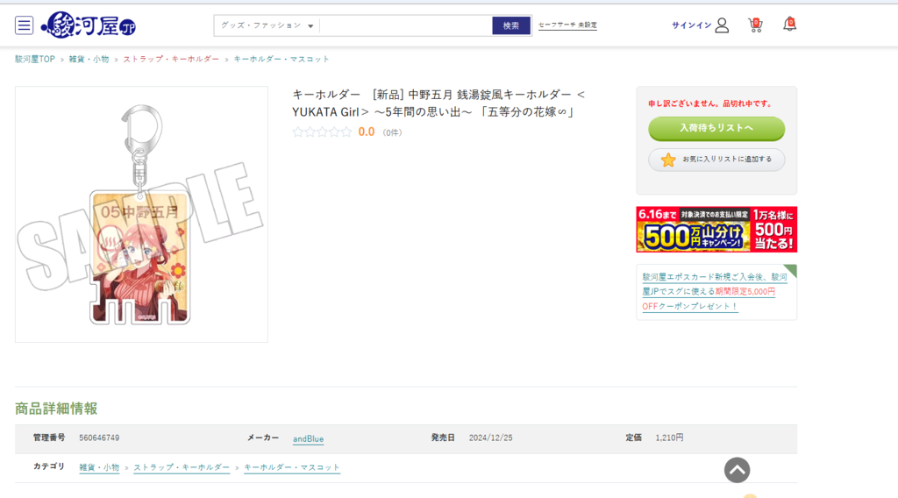The image size is (898, 498).
Task: Click the 検索 search button
Action: (x=511, y=25)
